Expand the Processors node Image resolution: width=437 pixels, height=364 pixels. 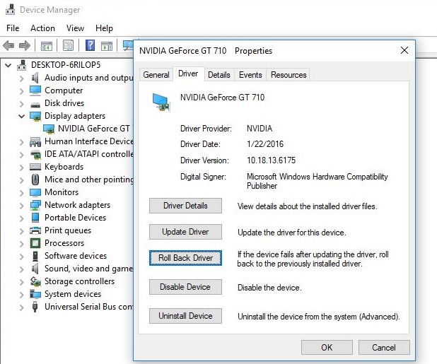click(22, 244)
